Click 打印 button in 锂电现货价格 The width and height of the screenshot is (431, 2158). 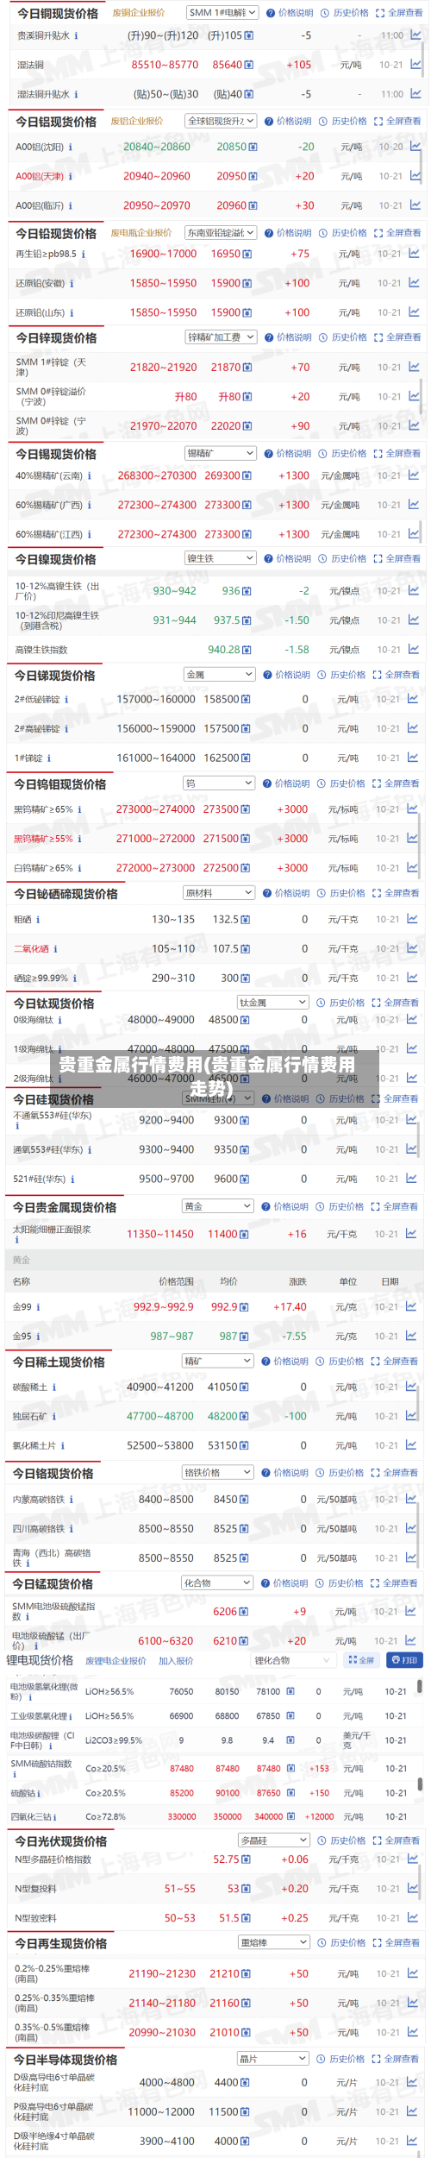(x=403, y=1660)
